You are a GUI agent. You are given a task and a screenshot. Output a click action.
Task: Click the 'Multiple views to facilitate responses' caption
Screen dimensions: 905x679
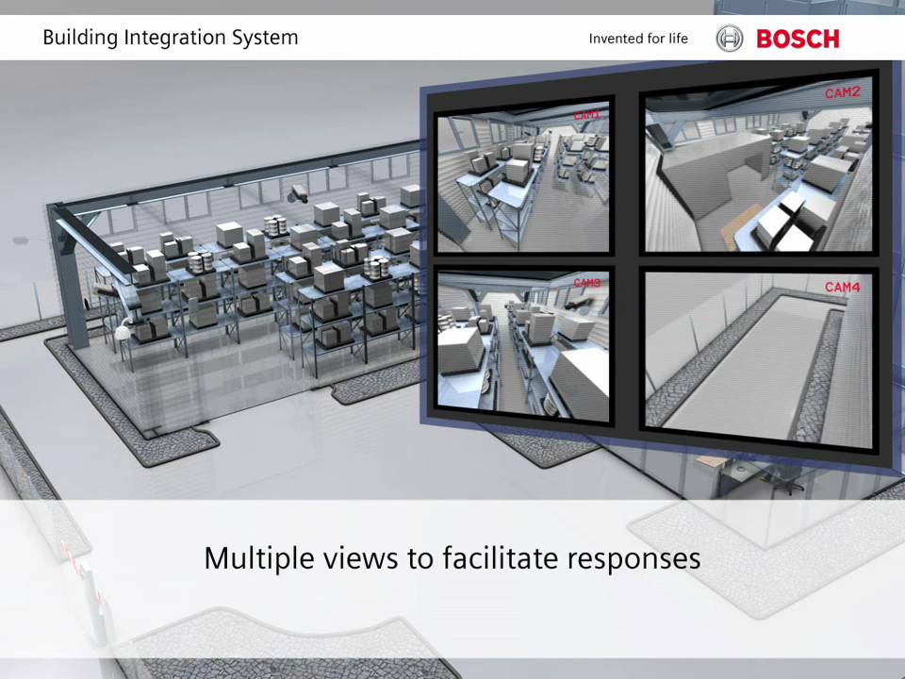tap(452, 558)
